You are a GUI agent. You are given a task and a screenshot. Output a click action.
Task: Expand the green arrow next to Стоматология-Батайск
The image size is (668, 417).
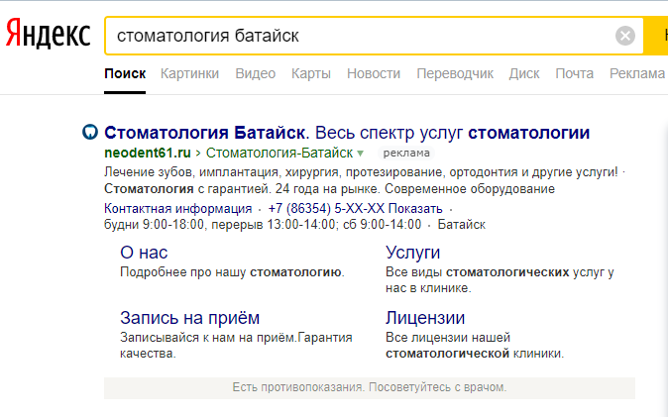(360, 154)
